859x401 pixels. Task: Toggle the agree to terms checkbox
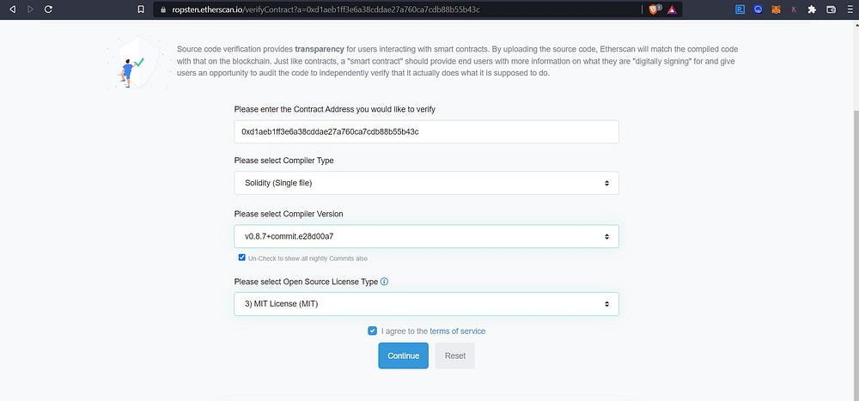coord(373,331)
